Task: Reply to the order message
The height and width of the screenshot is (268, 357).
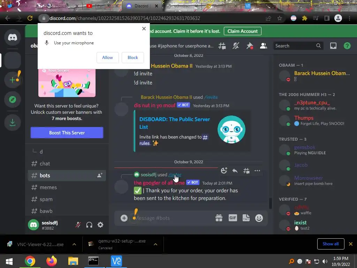Action: pyautogui.click(x=235, y=171)
